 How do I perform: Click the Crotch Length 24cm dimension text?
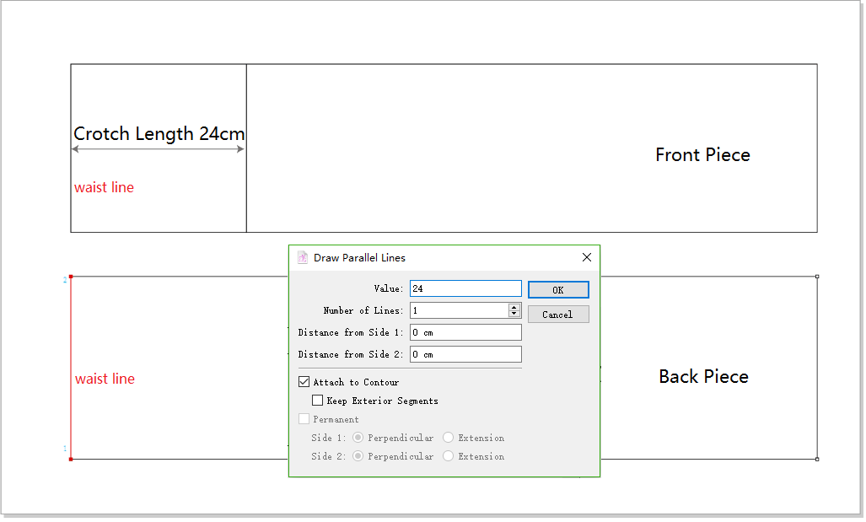pyautogui.click(x=159, y=134)
